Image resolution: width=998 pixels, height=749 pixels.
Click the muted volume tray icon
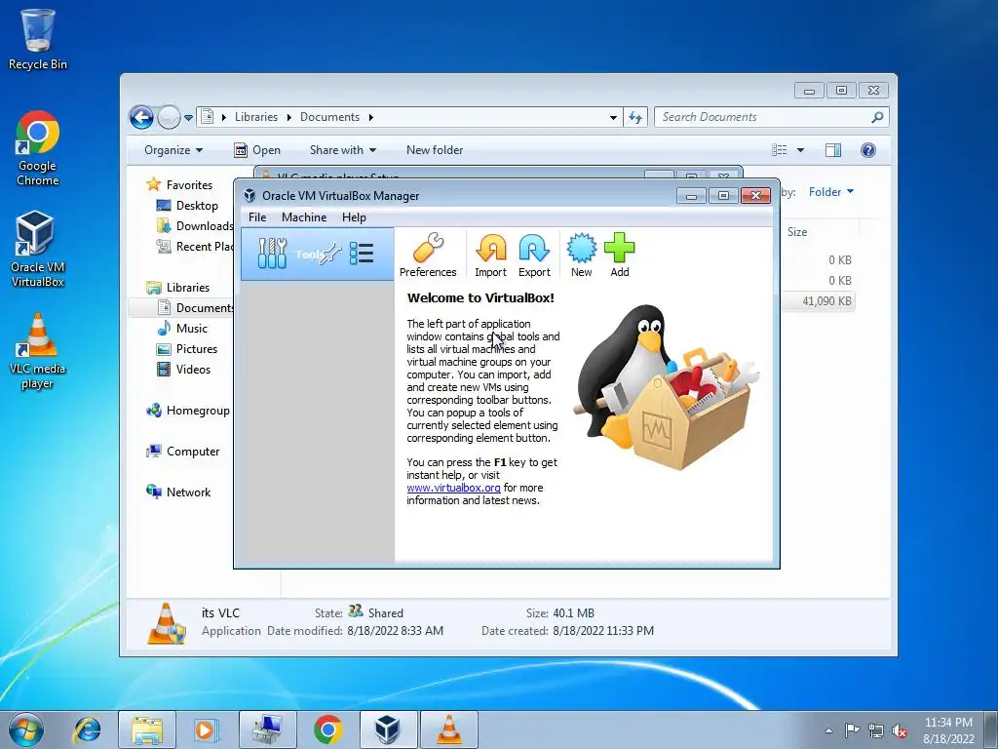point(900,730)
